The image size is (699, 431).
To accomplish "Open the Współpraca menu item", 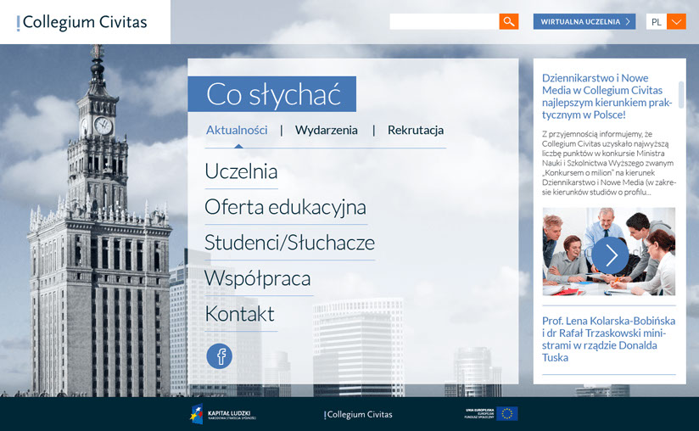I will coord(258,278).
